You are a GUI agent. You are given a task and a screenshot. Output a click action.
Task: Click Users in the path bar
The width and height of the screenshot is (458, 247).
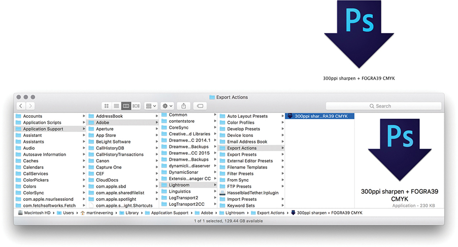(65, 213)
